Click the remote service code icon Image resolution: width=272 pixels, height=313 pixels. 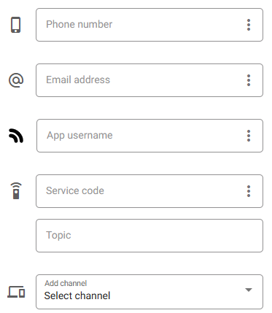(x=16, y=191)
